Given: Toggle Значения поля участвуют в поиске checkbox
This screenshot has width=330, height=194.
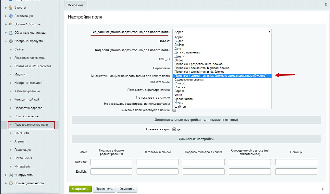Looking at the screenshot, I should coord(174,110).
